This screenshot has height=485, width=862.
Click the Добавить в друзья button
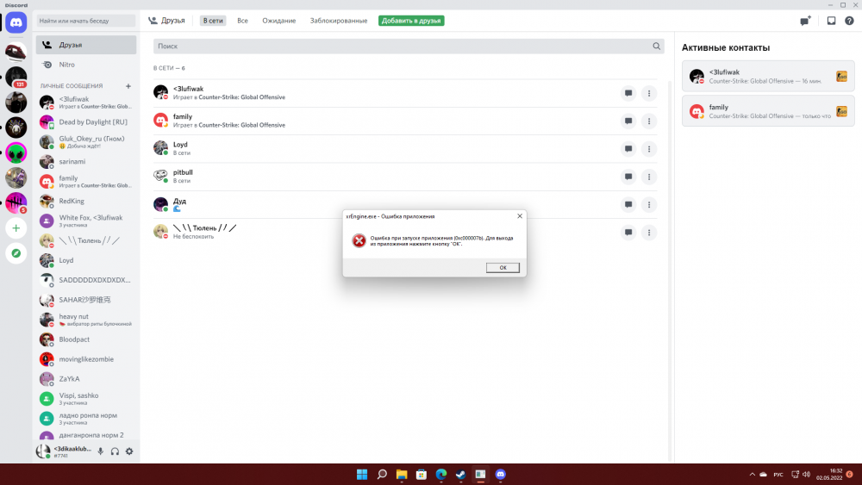pos(411,21)
